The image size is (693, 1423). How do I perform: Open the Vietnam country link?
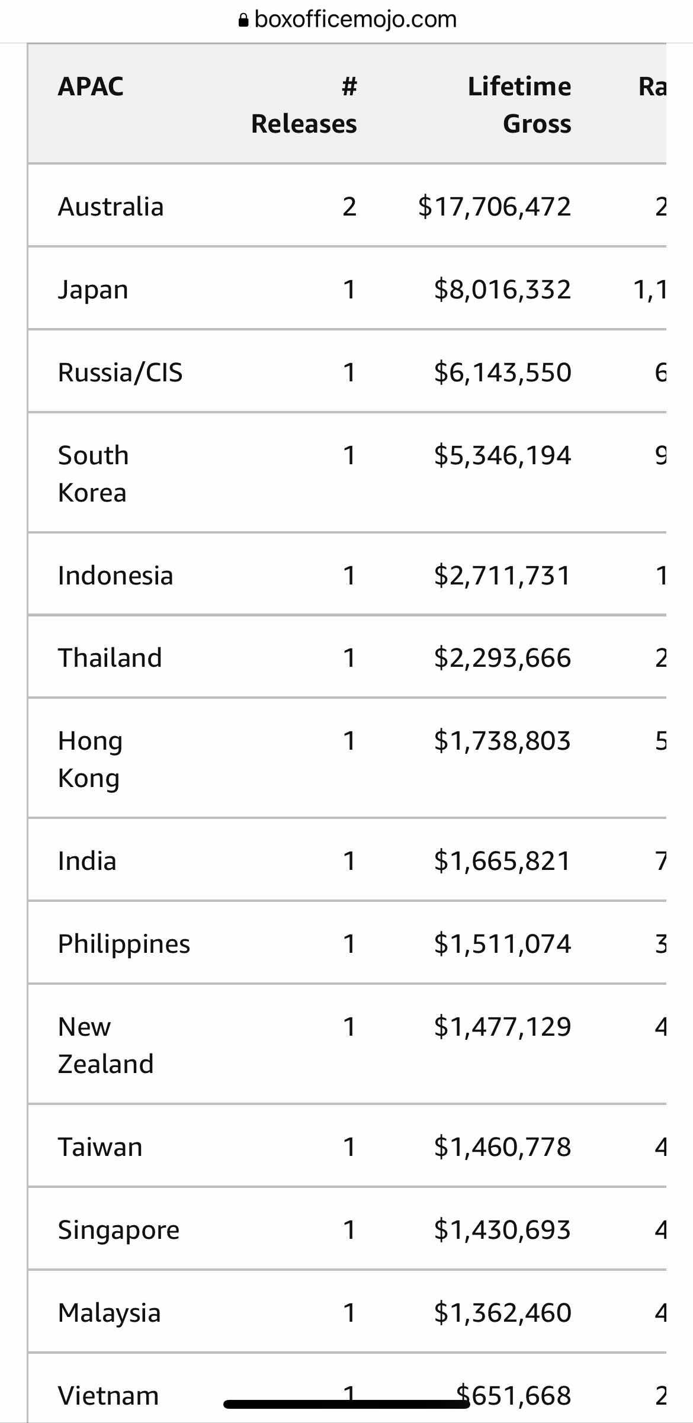[x=108, y=1396]
